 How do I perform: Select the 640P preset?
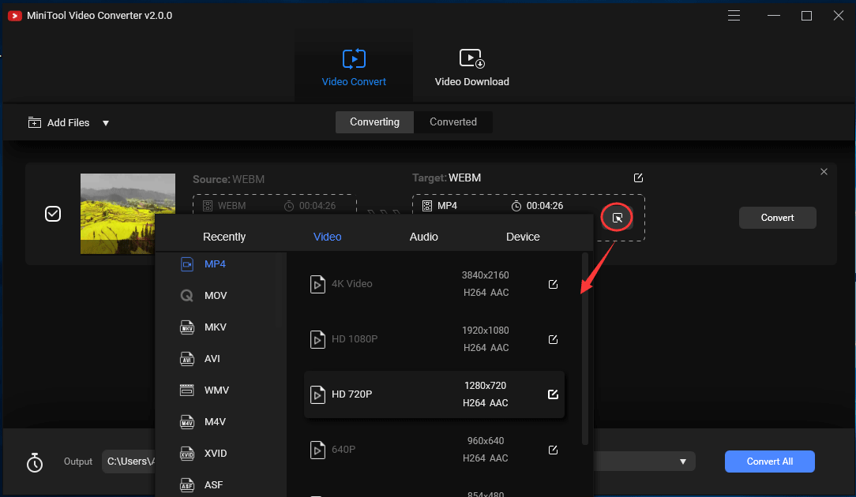(x=434, y=450)
